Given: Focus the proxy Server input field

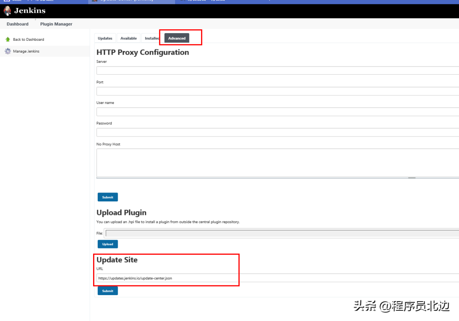Looking at the screenshot, I should (278, 70).
